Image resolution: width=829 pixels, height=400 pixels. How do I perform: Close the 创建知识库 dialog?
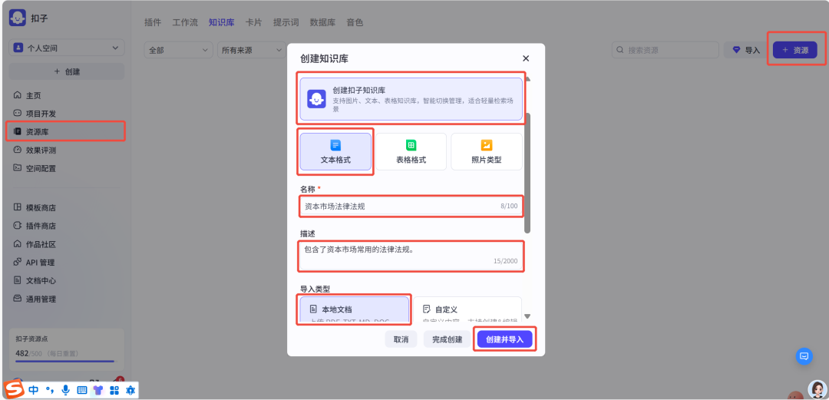(x=526, y=58)
